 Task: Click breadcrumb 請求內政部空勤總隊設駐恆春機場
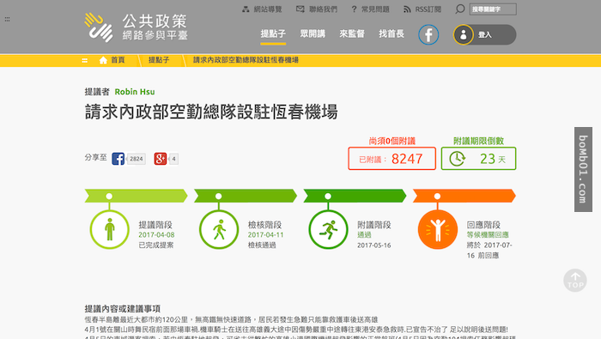pos(246,60)
